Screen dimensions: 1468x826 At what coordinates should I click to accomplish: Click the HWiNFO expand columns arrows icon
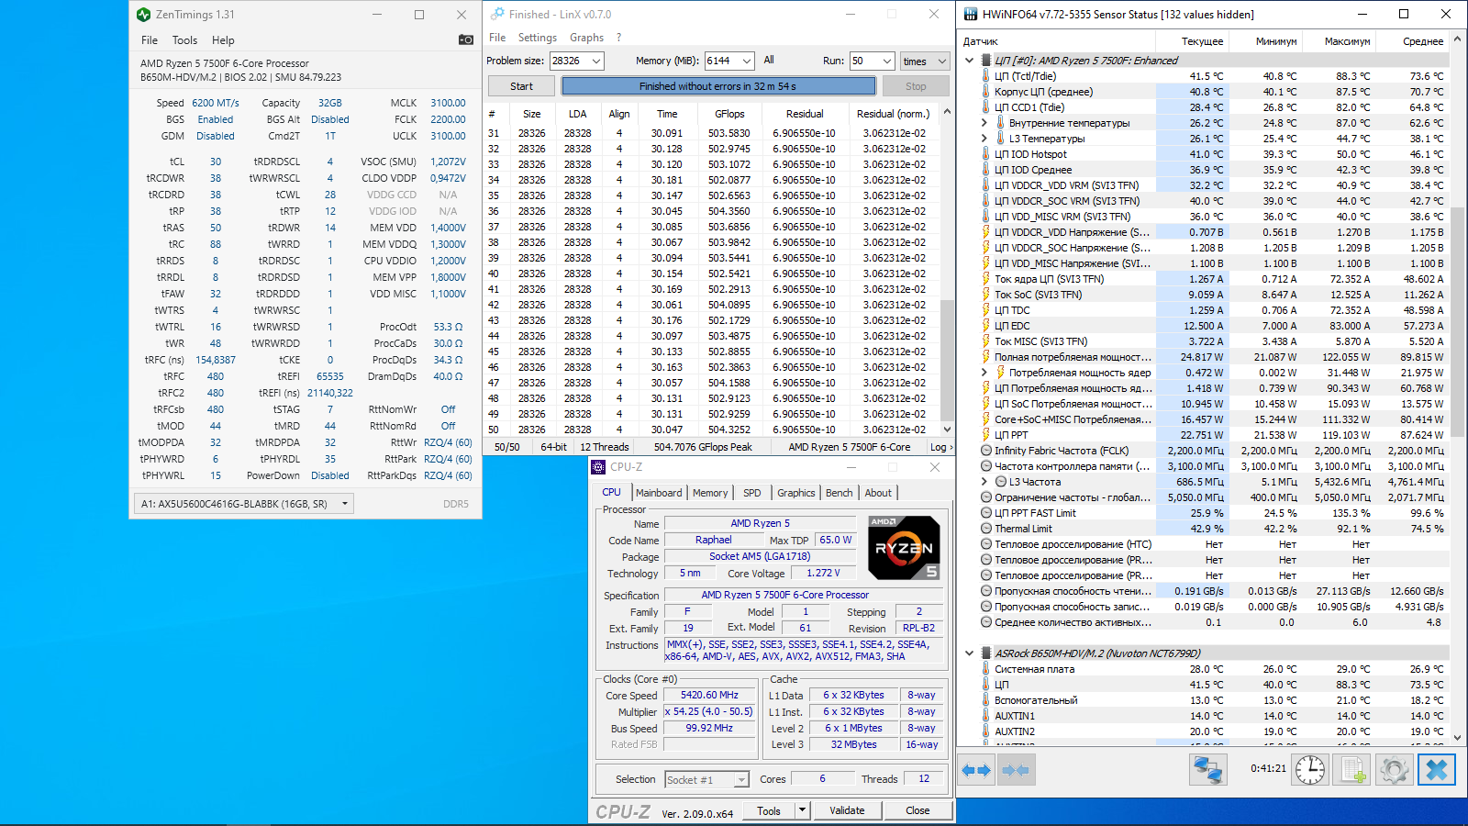(x=976, y=770)
